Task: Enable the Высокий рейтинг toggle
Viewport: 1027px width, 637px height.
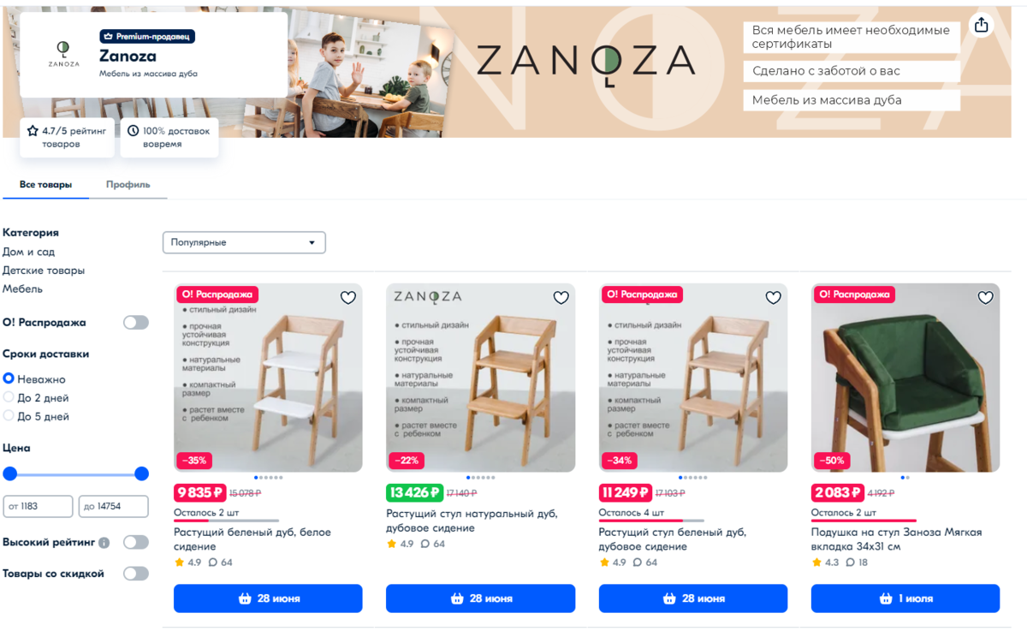Action: tap(136, 542)
